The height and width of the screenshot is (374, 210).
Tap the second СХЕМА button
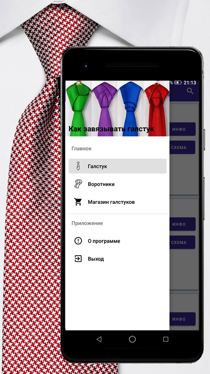click(x=182, y=242)
